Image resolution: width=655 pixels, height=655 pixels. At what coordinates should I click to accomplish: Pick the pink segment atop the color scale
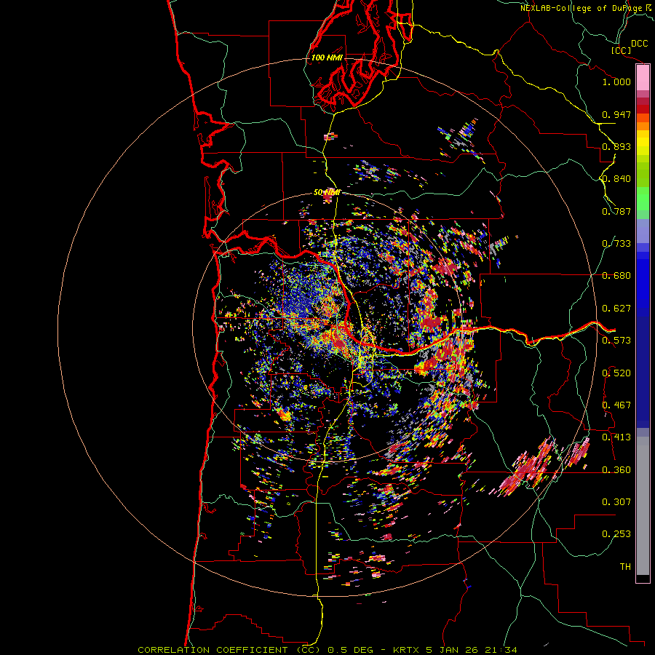[x=643, y=78]
